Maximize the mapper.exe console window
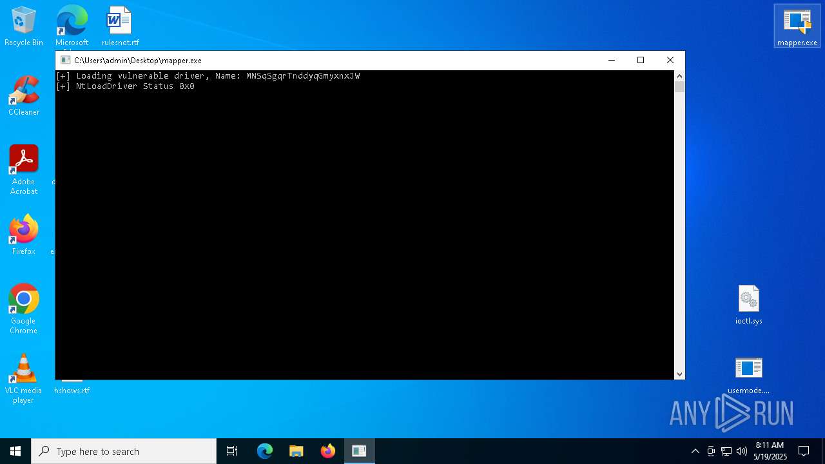Viewport: 825px width, 464px height. [x=641, y=60]
